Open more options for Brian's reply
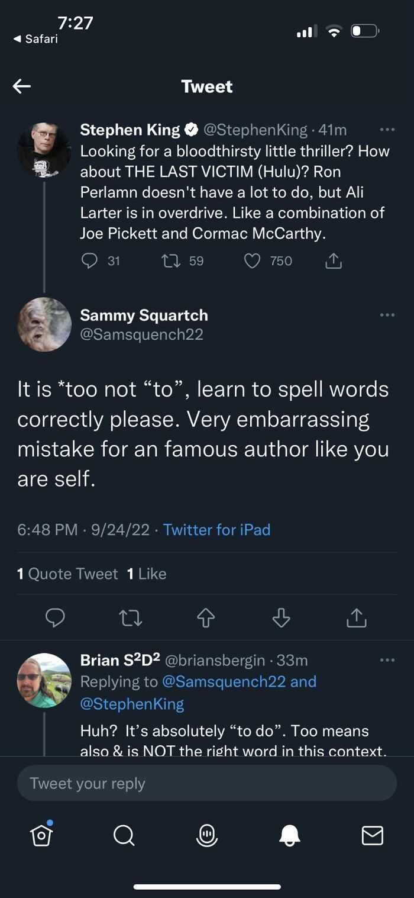This screenshot has height=898, width=414. (x=387, y=659)
